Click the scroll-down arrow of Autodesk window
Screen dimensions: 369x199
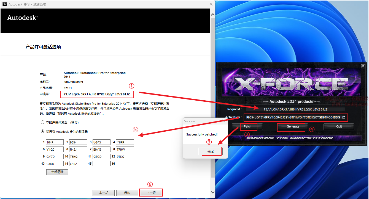pos(212,192)
